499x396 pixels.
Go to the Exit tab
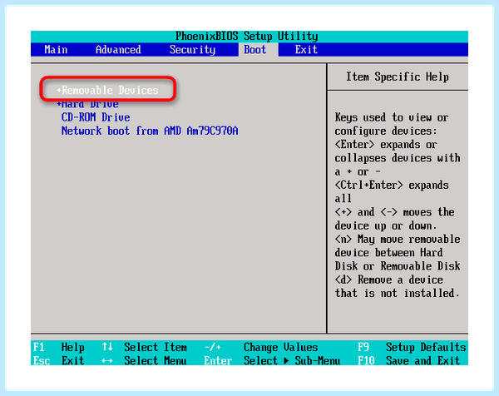coord(306,50)
